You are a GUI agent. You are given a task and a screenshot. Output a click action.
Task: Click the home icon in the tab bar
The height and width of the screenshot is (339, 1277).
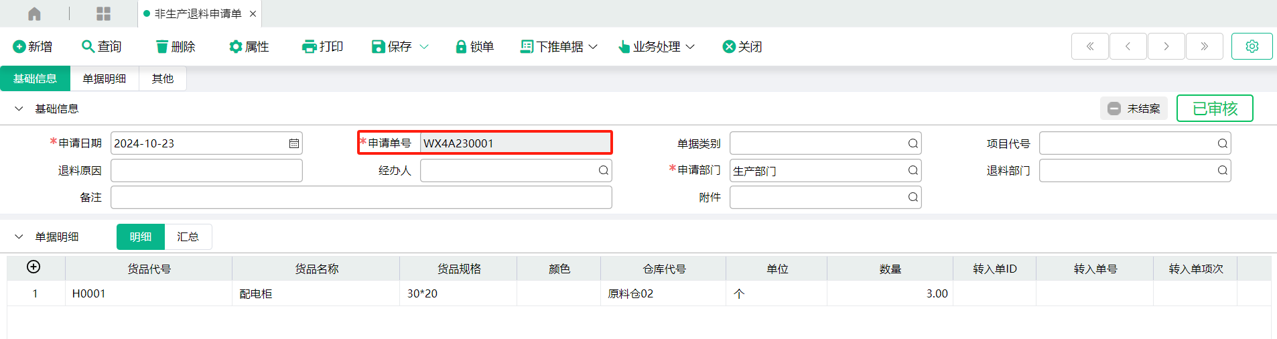point(34,13)
